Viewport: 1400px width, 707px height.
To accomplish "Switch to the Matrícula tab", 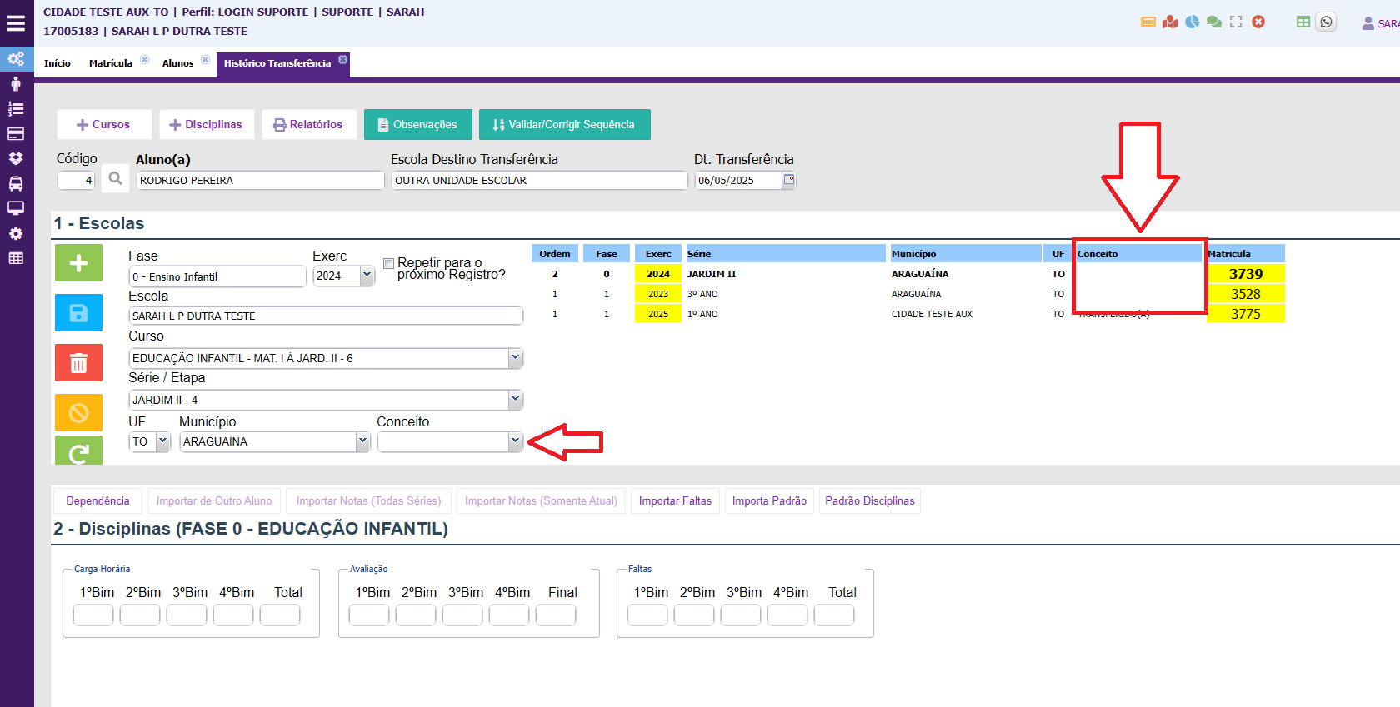I will click(x=110, y=63).
